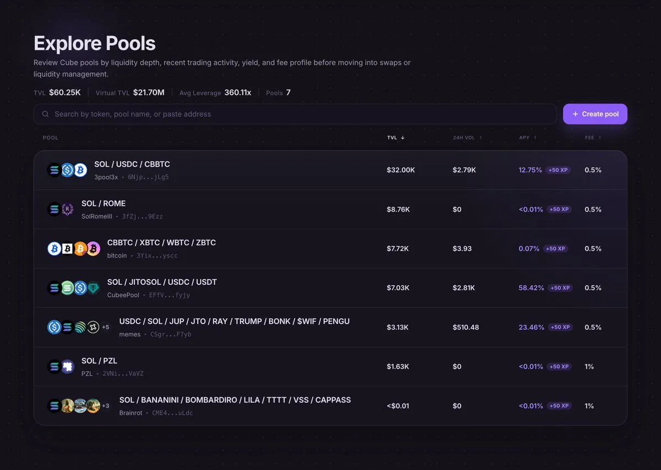Click the SOL icon in PZL row
Viewport: 661px width, 470px height.
click(55, 366)
